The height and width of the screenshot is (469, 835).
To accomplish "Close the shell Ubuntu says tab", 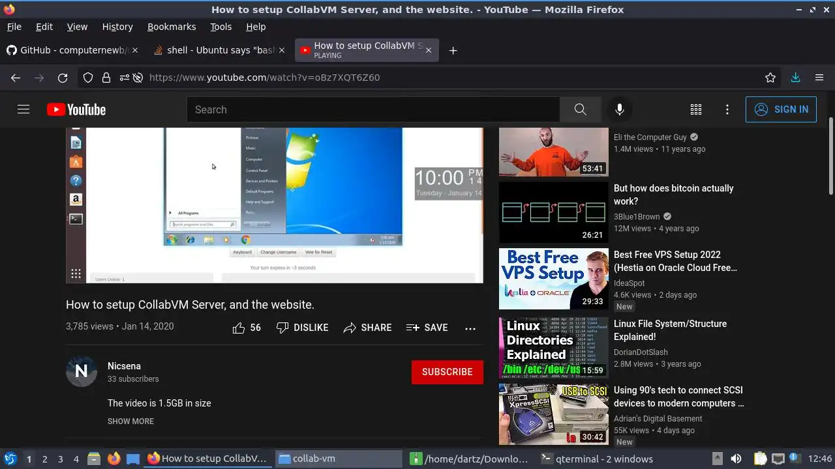I will pyautogui.click(x=282, y=50).
